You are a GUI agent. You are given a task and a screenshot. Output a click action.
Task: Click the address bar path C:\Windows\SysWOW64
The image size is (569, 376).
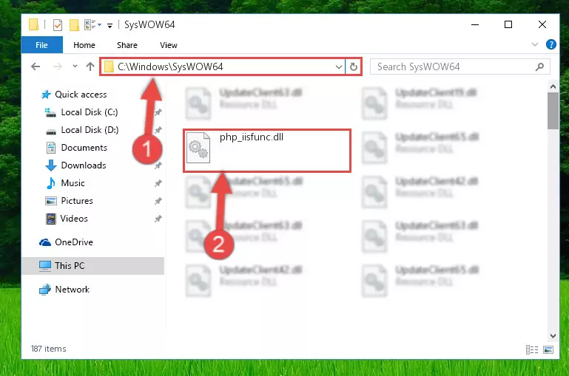171,67
